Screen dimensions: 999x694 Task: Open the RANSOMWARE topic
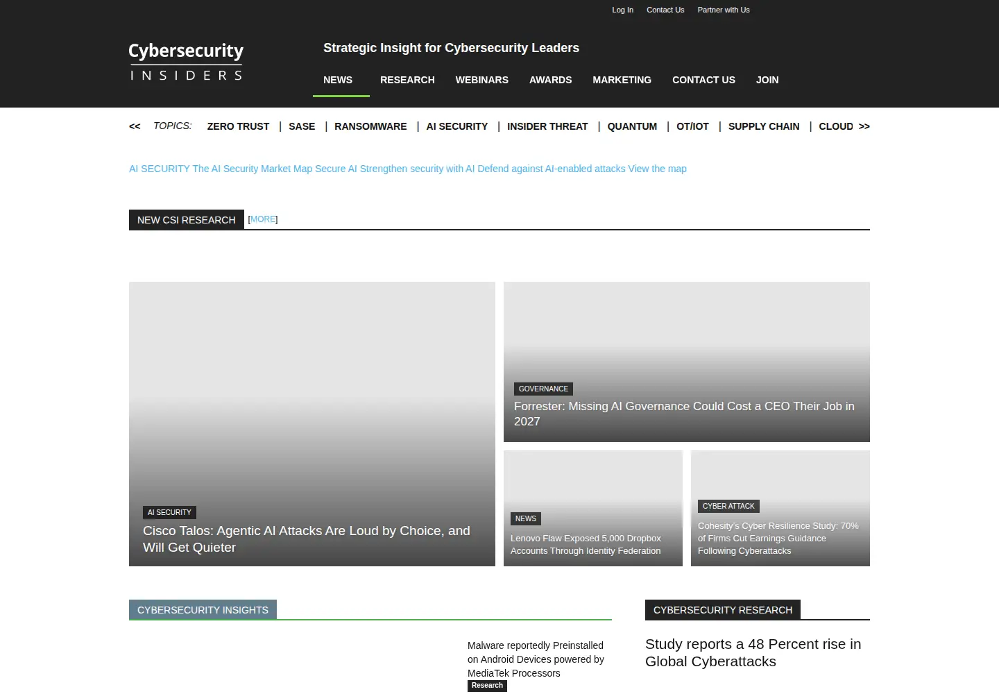pos(370,126)
